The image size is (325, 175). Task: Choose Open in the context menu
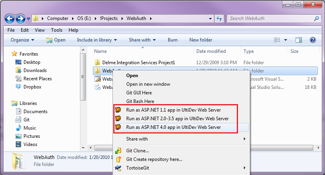tap(132, 76)
